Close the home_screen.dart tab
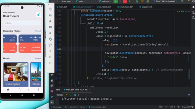Screen dimensions: 195x109 point(93,7)
